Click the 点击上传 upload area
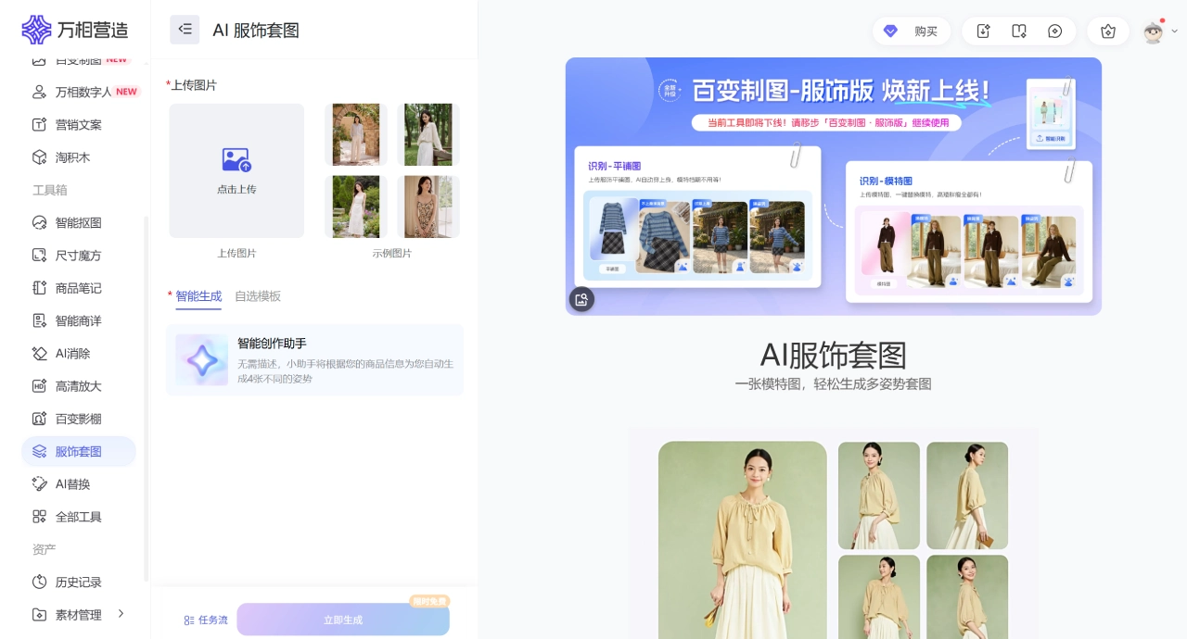The image size is (1187, 639). pyautogui.click(x=236, y=170)
